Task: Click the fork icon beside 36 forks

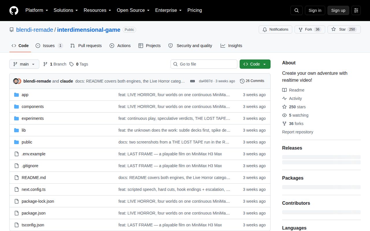Action: pyautogui.click(x=284, y=124)
